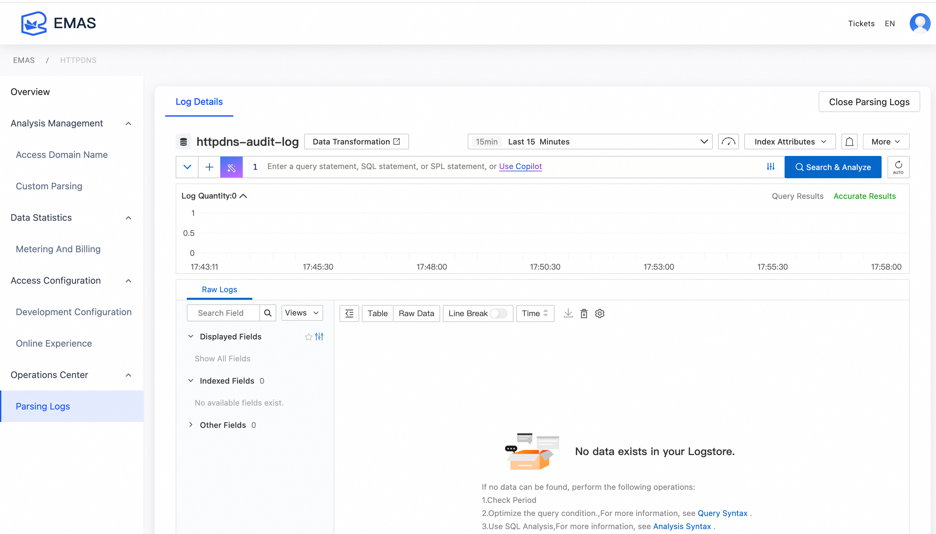The image size is (936, 534).
Task: Open the raw logs settings gear
Action: [600, 314]
